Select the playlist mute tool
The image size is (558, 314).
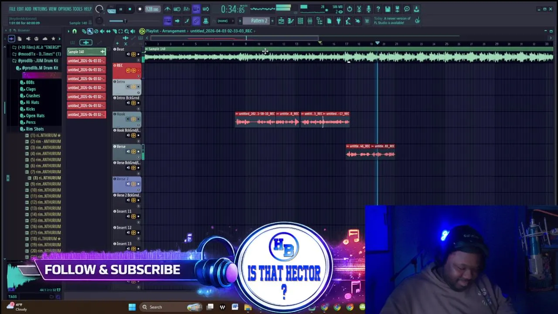click(x=102, y=31)
